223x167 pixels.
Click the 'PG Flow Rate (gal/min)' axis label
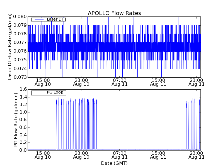(16, 120)
